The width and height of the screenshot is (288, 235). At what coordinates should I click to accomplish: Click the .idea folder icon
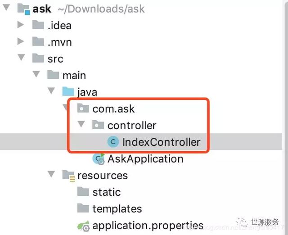click(38, 25)
